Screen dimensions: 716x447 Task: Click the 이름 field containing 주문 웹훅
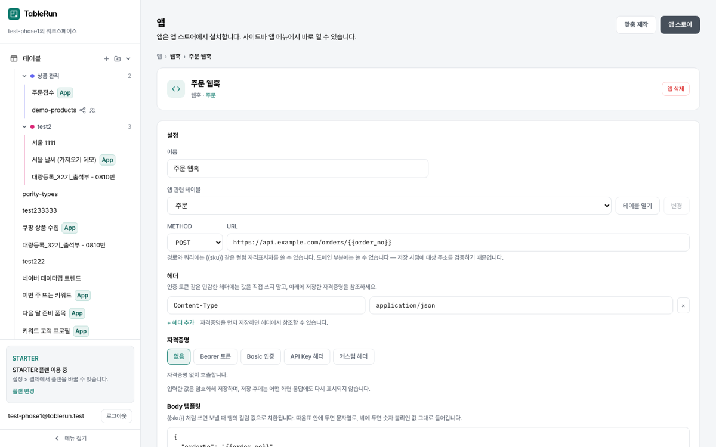(298, 168)
